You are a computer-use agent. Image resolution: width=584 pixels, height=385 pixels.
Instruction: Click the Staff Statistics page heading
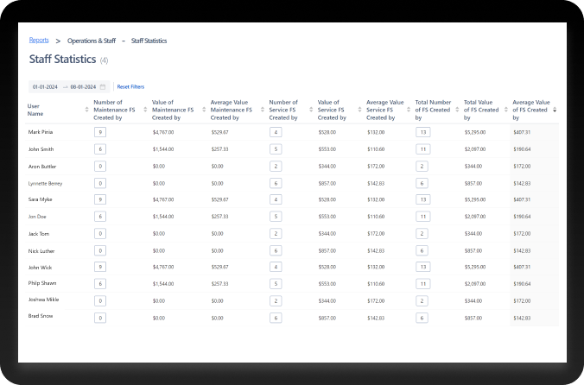62,60
